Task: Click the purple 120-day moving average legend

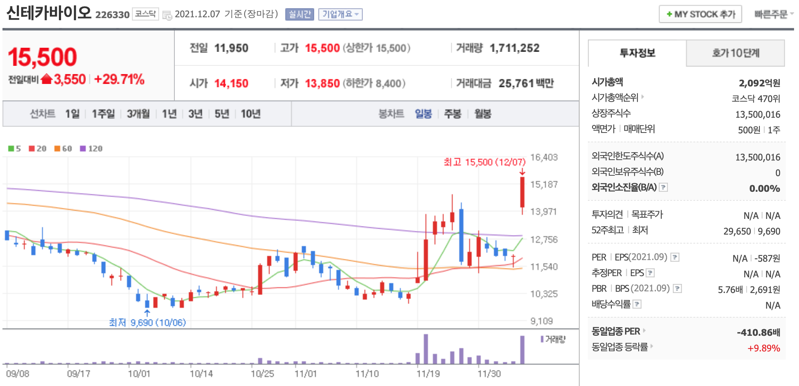Action: [91, 149]
